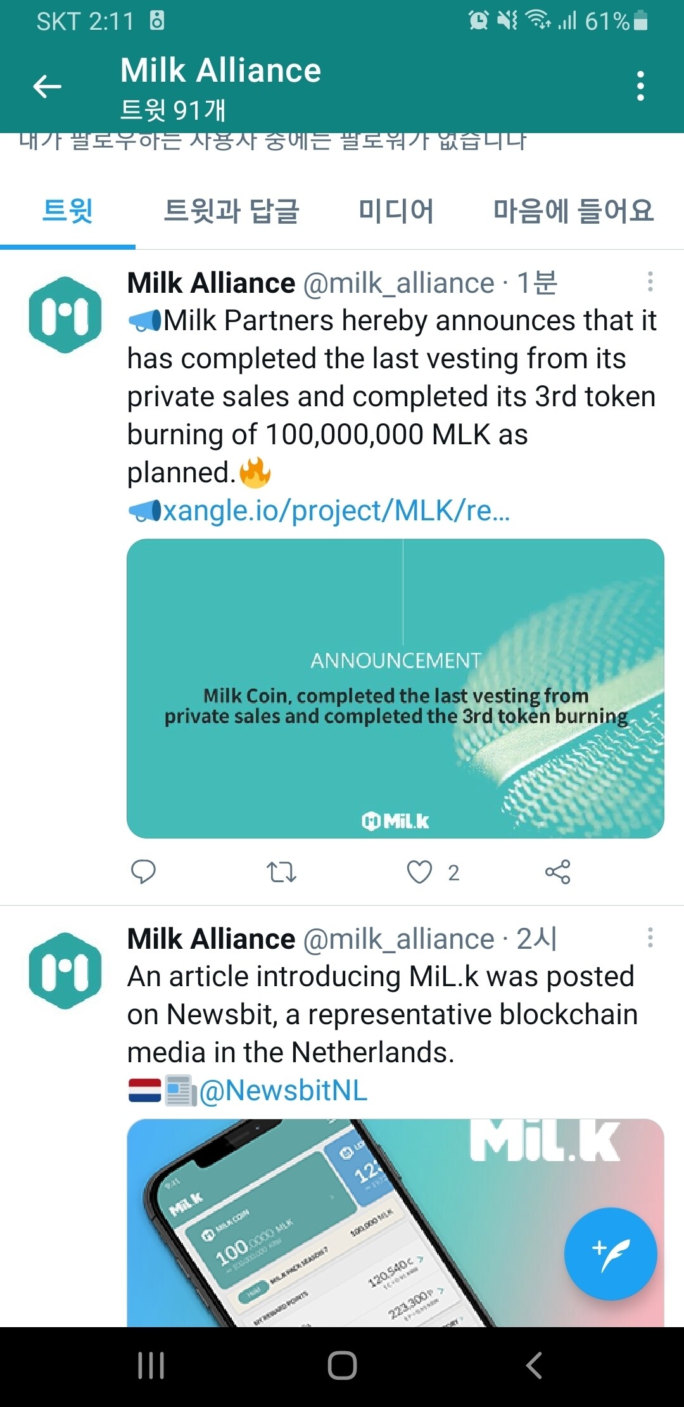Screen dimensions: 684x1407
Task: Compose a new tweet with floating button
Action: tap(610, 1254)
